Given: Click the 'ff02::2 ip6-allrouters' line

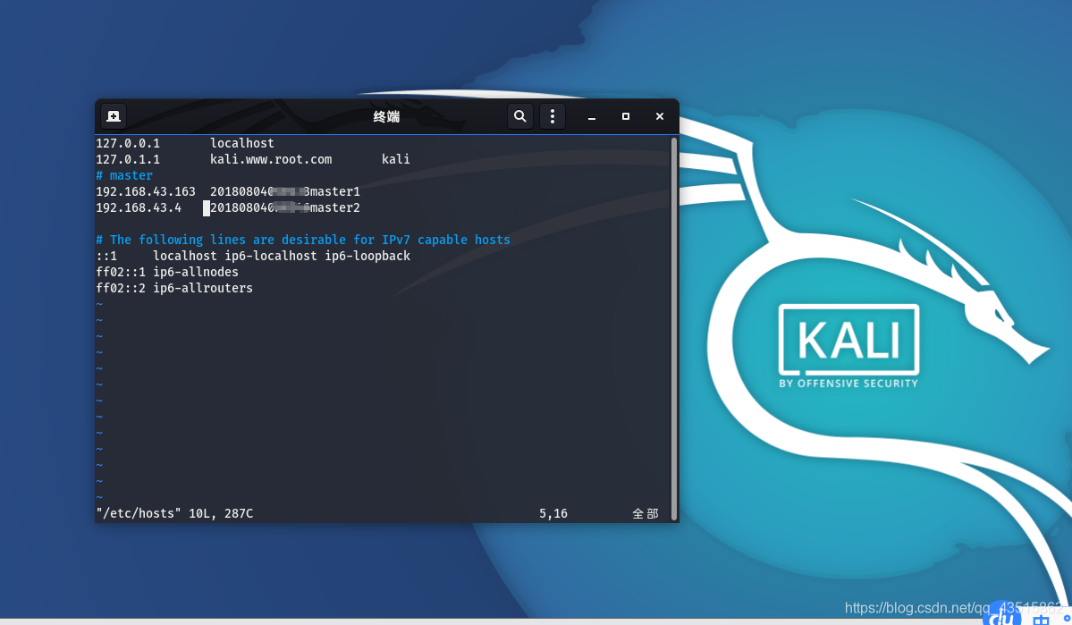Looking at the screenshot, I should click(174, 289).
